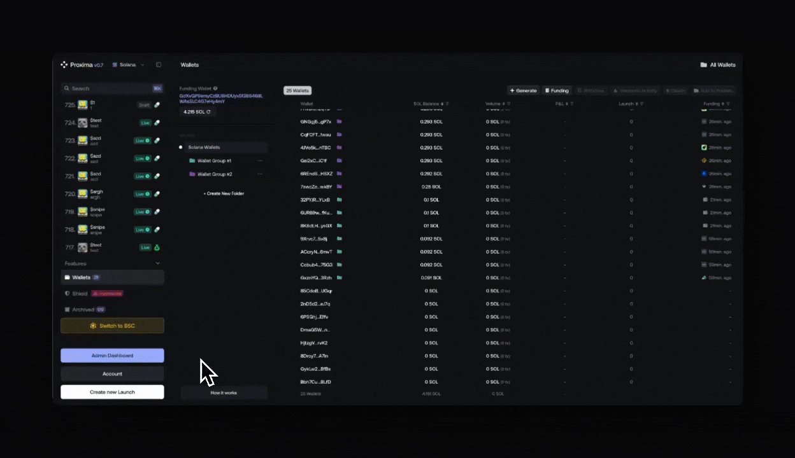This screenshot has width=795, height=458.
Task: Open the test launch 724 avatar
Action: [83, 123]
